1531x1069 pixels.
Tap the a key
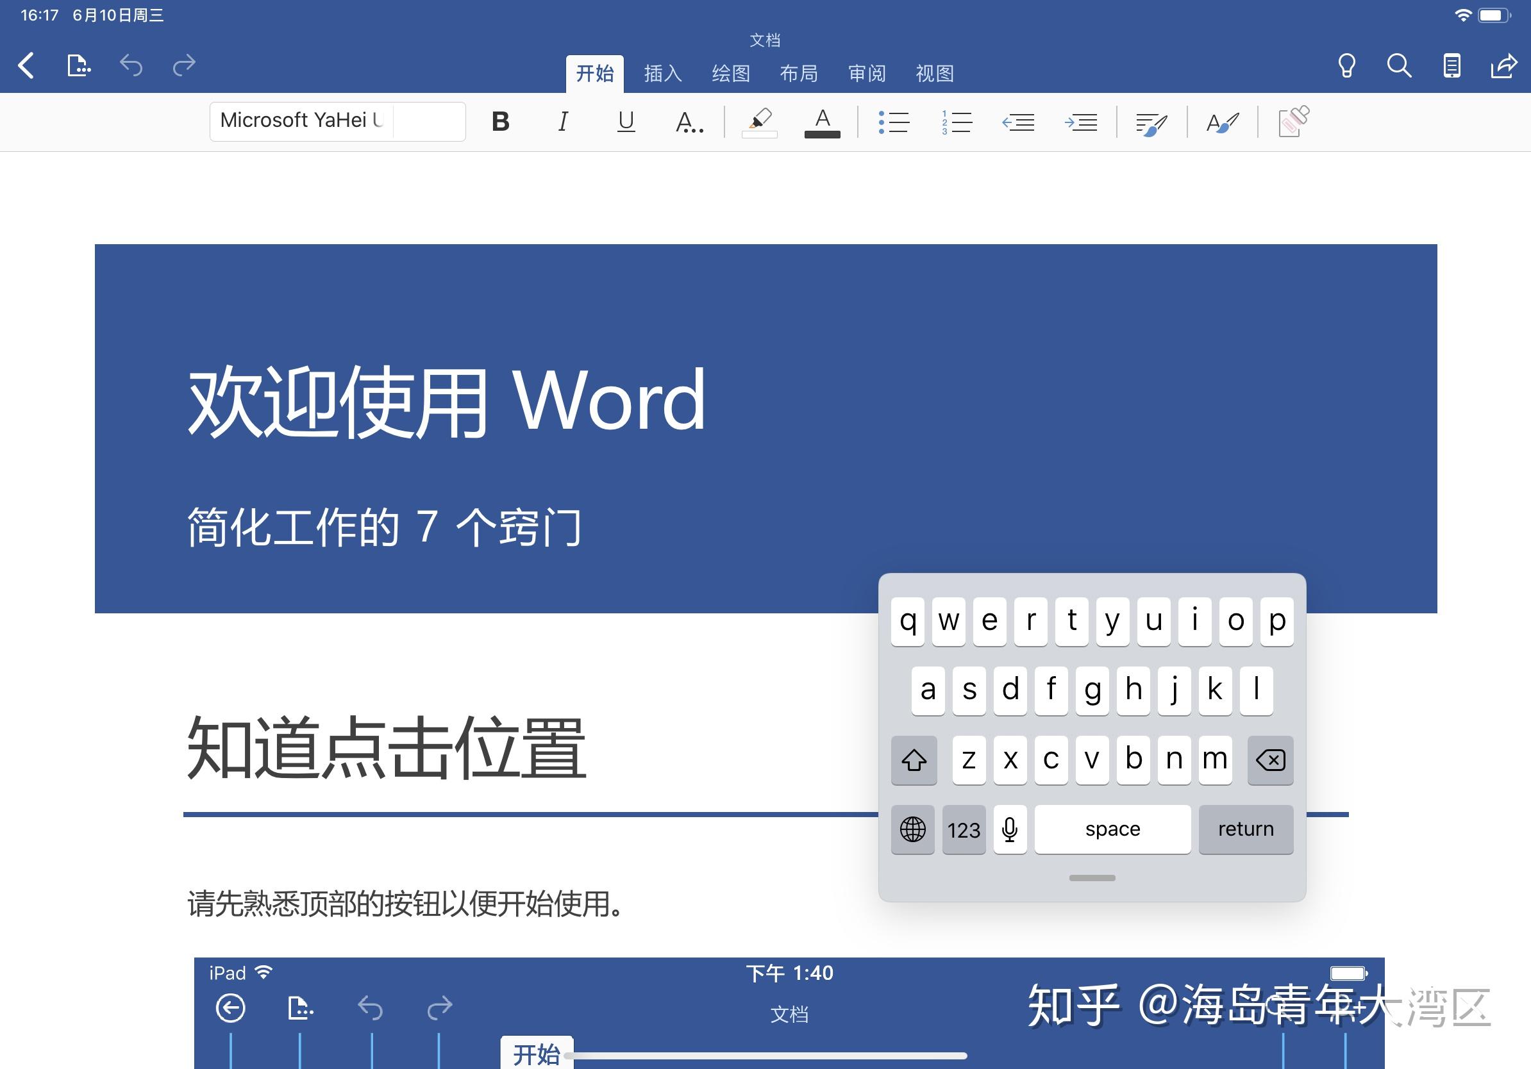(x=928, y=690)
